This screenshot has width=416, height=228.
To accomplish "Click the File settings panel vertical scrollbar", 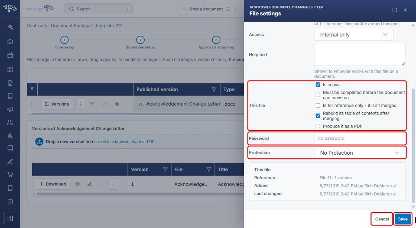I will 413,146.
